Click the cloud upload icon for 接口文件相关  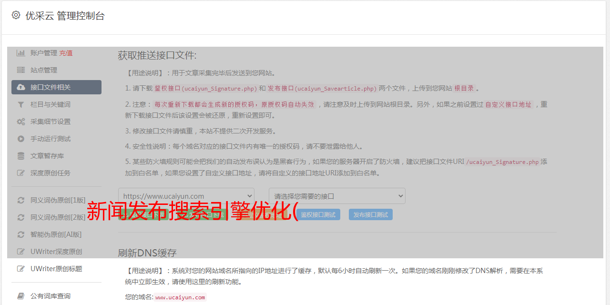(x=21, y=87)
